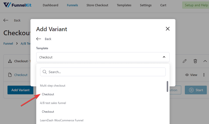
Task: Select Checkout under Multi step checkout
Action: pos(48,94)
